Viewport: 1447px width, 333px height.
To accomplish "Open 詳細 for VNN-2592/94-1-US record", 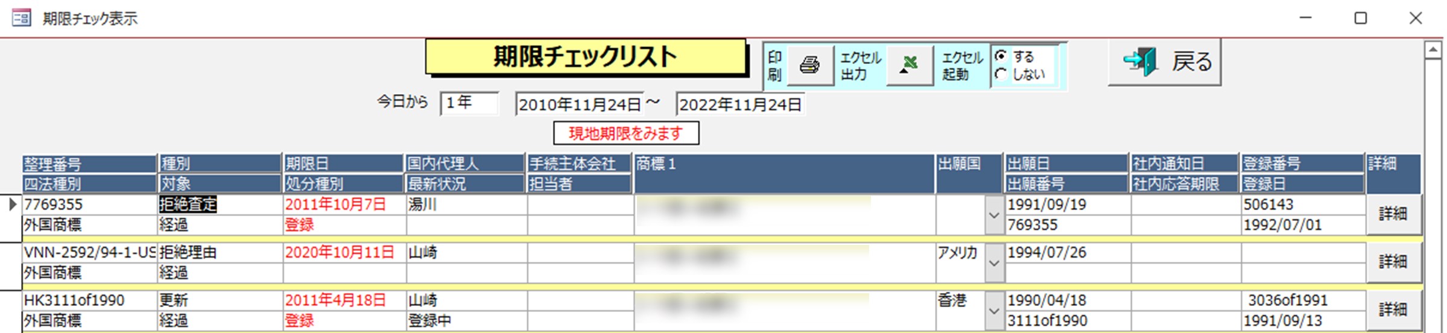I will click(x=1393, y=262).
